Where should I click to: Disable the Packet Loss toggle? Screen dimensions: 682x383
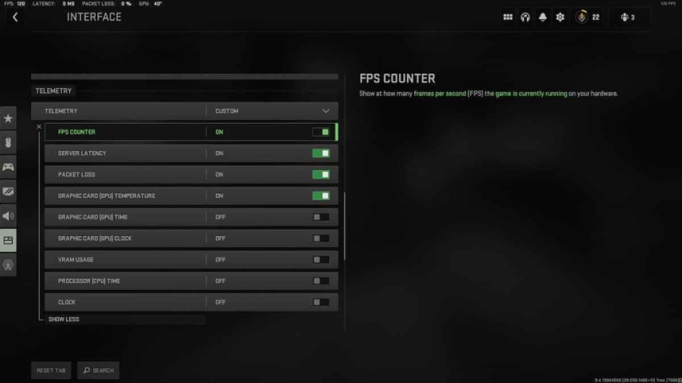coord(321,174)
